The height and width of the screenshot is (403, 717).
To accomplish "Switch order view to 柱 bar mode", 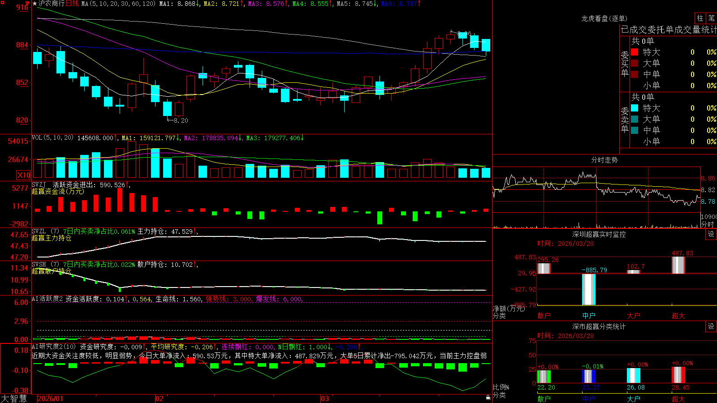I will (700, 18).
